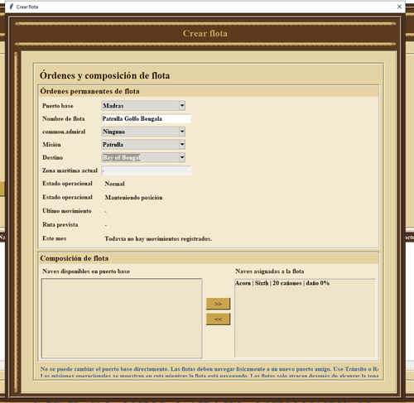Click the 'Puerto base' label
This screenshot has width=414, height=403.
click(58, 106)
